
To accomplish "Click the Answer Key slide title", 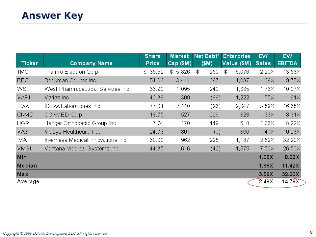I will [x=52, y=15].
